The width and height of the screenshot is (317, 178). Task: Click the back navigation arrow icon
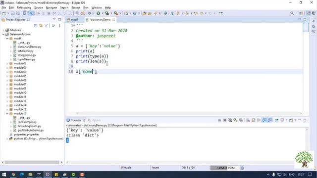coord(202,13)
